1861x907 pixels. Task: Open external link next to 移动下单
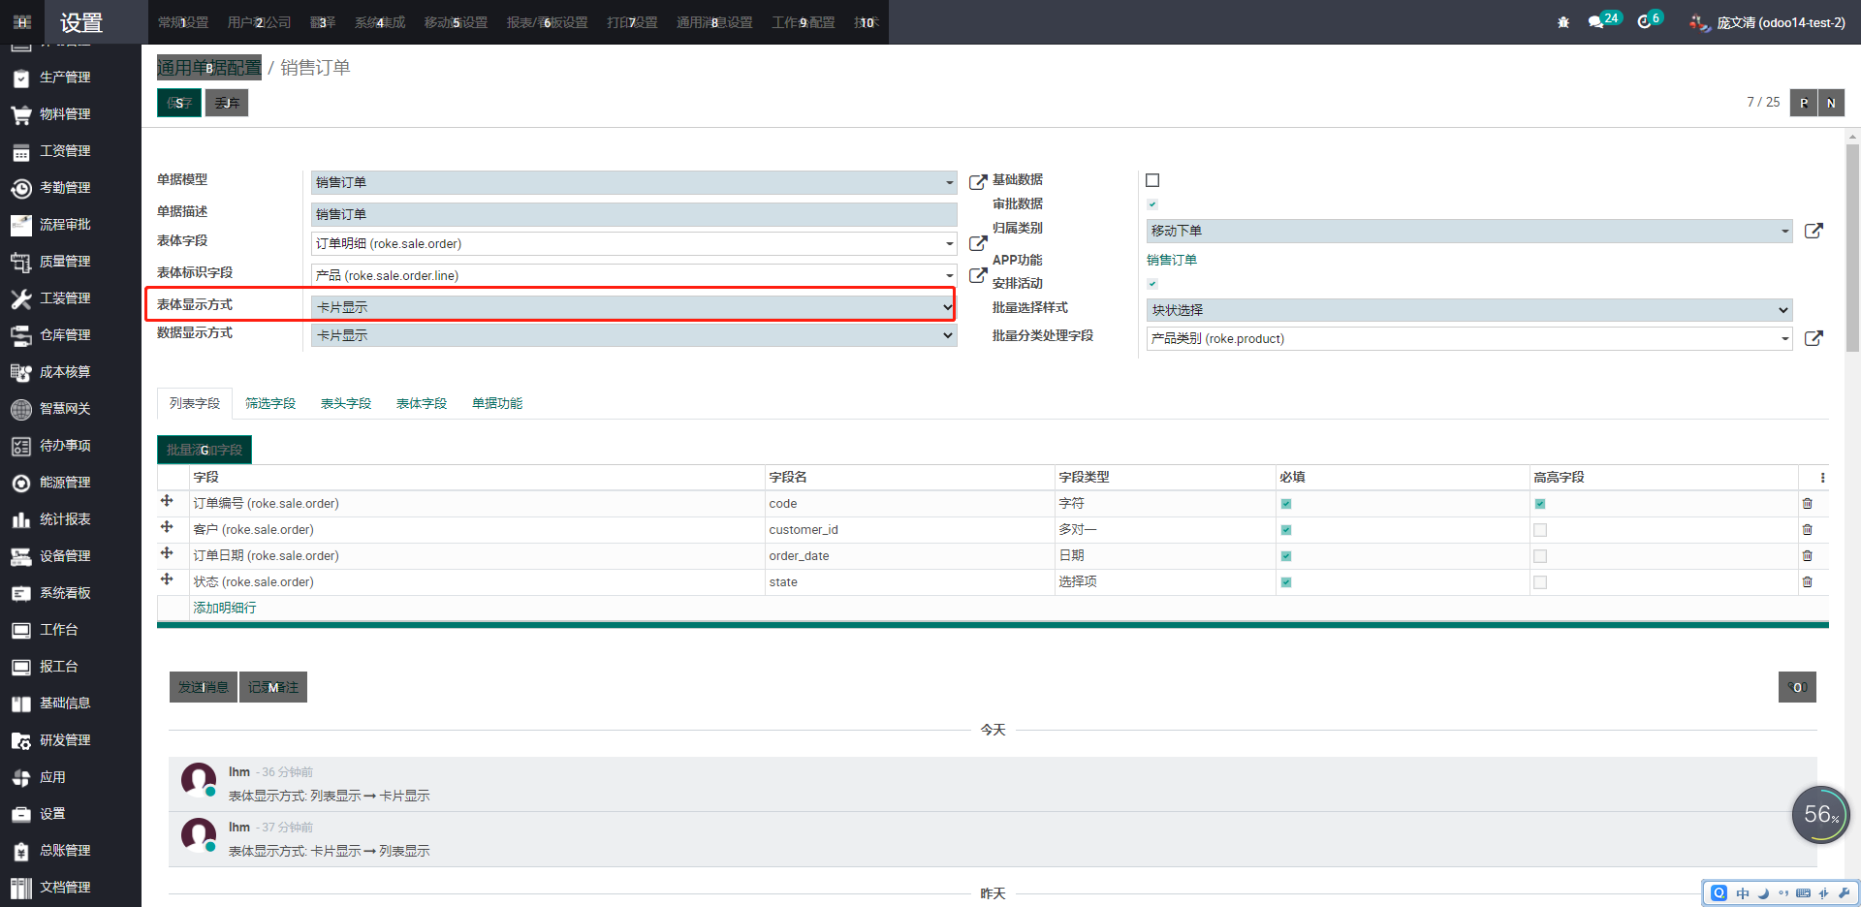click(1814, 232)
